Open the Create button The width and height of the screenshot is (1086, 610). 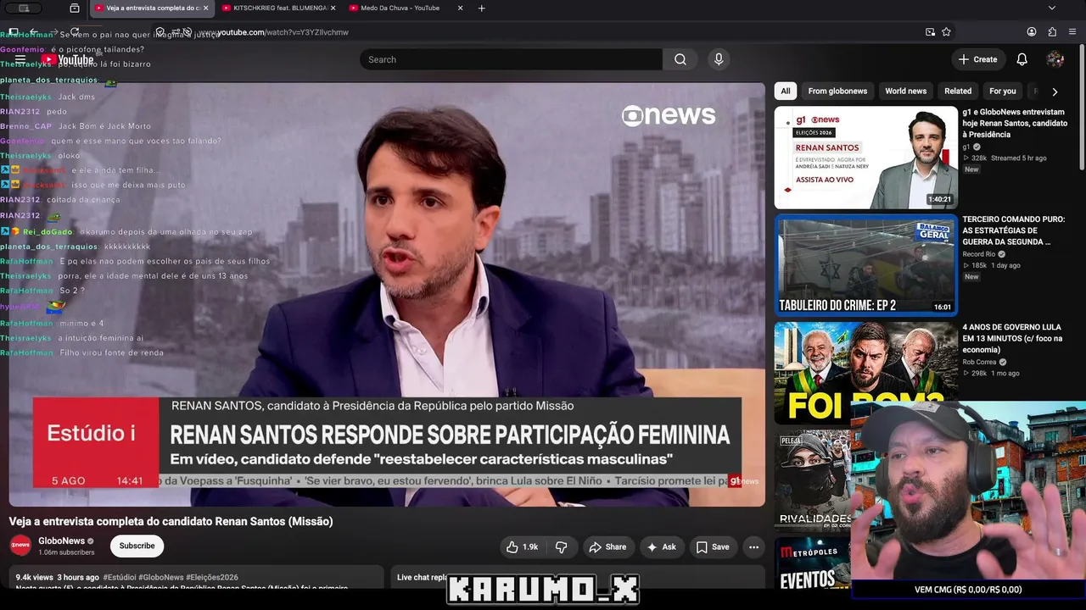coord(977,59)
